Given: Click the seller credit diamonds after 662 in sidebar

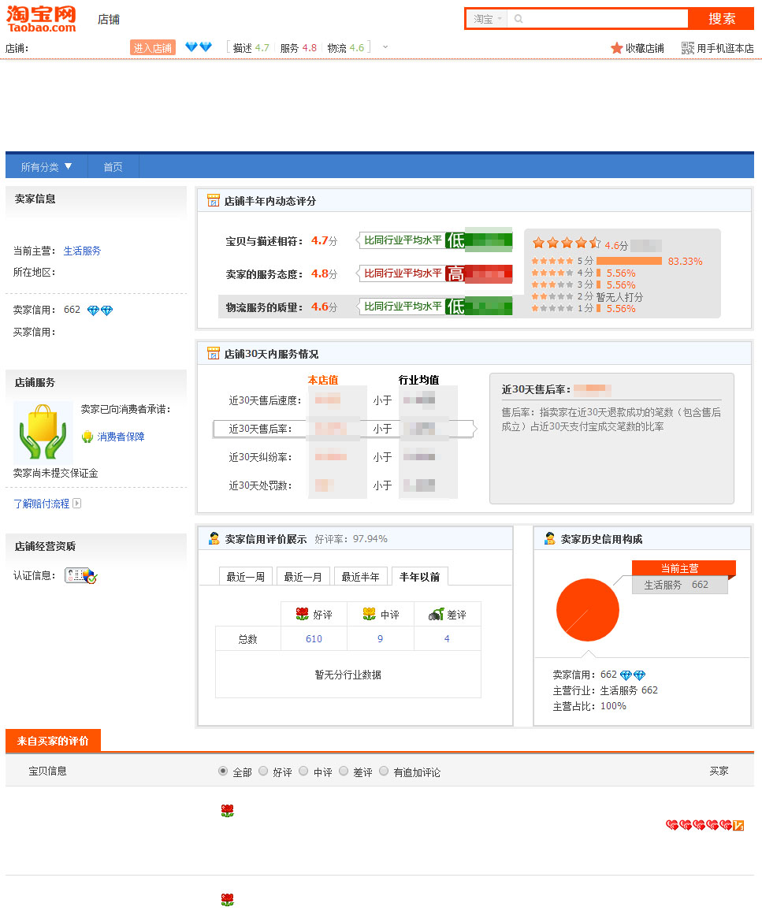Looking at the screenshot, I should 100,310.
